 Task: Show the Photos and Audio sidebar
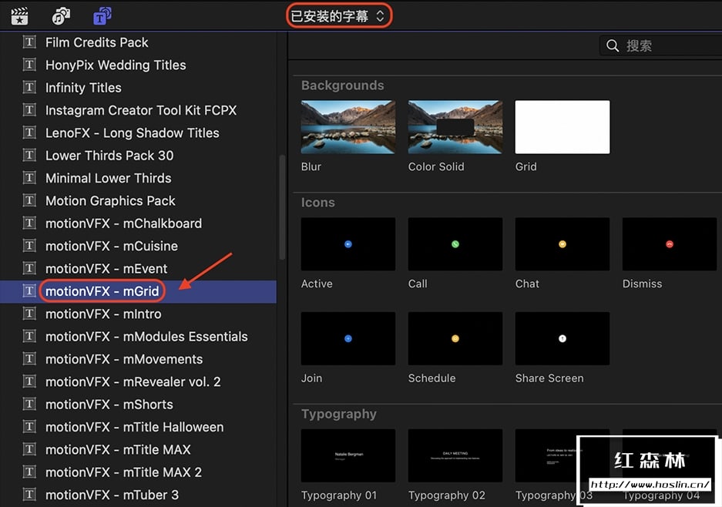click(x=61, y=16)
